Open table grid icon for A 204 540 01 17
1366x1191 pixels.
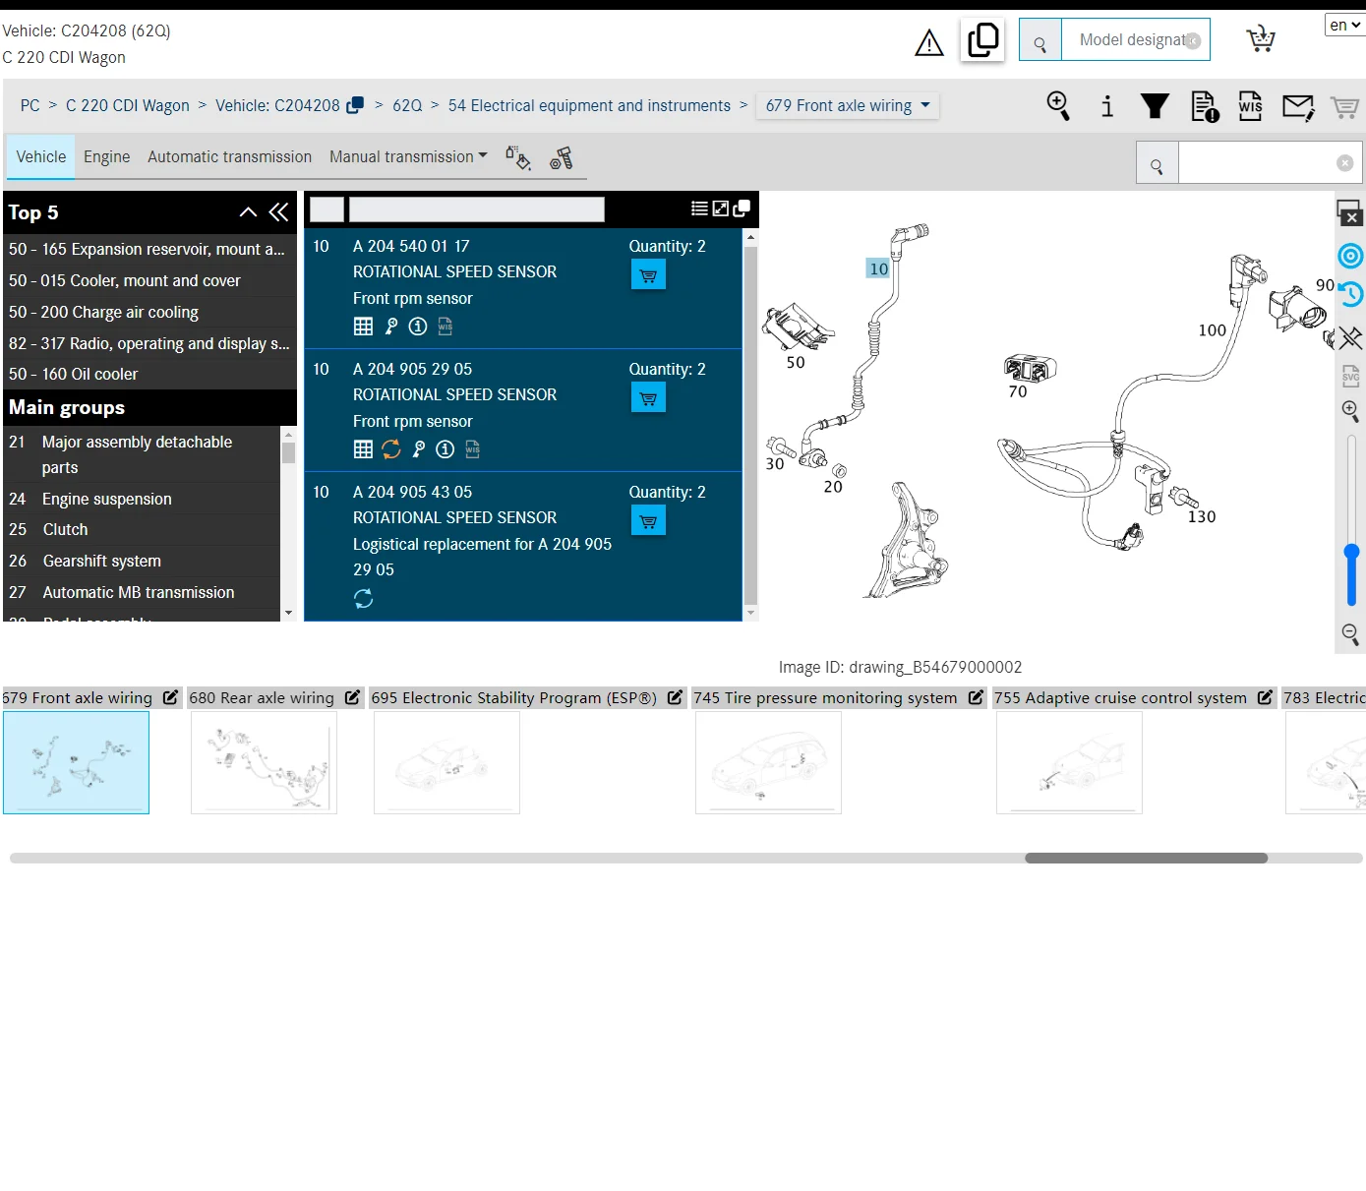(363, 327)
